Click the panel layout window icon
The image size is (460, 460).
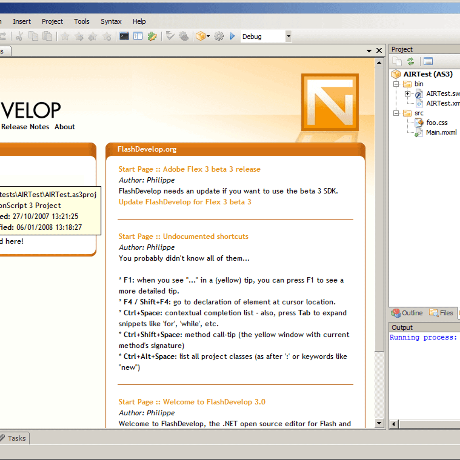(138, 36)
